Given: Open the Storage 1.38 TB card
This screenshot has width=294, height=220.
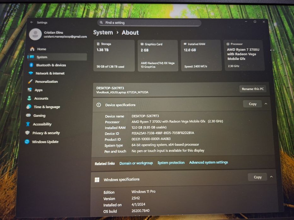Looking at the screenshot, I should coord(114,56).
